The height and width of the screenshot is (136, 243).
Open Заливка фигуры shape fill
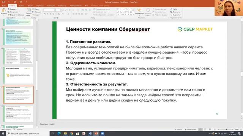159,9
